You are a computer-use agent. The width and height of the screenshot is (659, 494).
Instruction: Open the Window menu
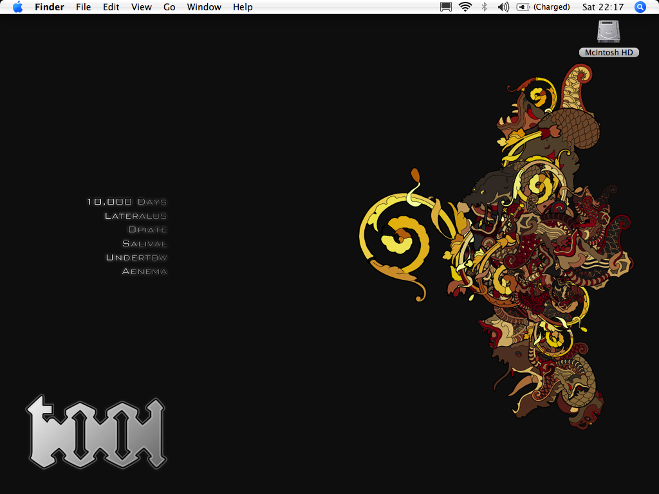pos(204,7)
